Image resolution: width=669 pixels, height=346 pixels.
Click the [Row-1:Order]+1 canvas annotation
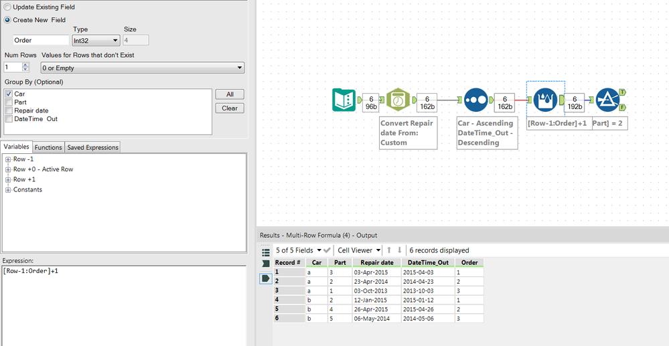point(559,123)
